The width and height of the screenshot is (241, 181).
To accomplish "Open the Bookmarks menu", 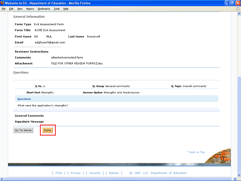I will pos(44,9).
